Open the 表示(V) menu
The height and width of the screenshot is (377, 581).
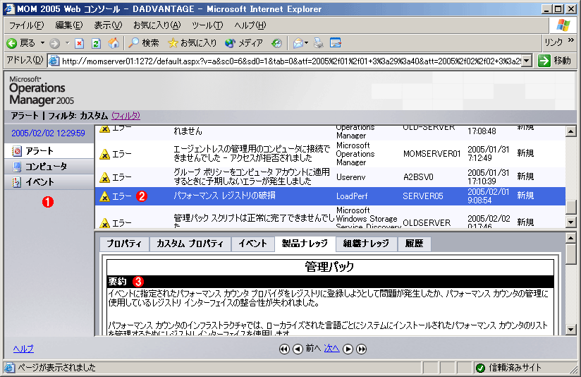coord(108,25)
